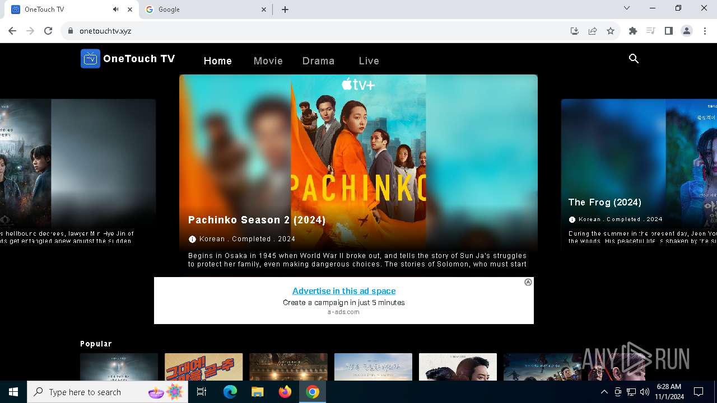Click the Pachinko info circle icon

coord(192,239)
